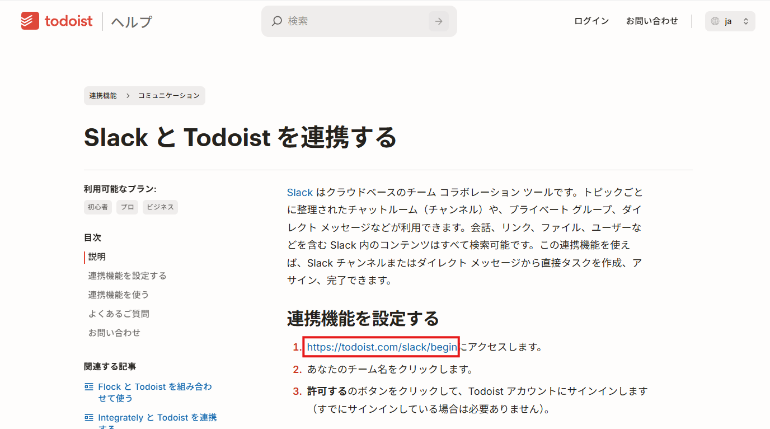Jump to 説明 in table of contents
This screenshot has height=429, width=770.
[97, 257]
